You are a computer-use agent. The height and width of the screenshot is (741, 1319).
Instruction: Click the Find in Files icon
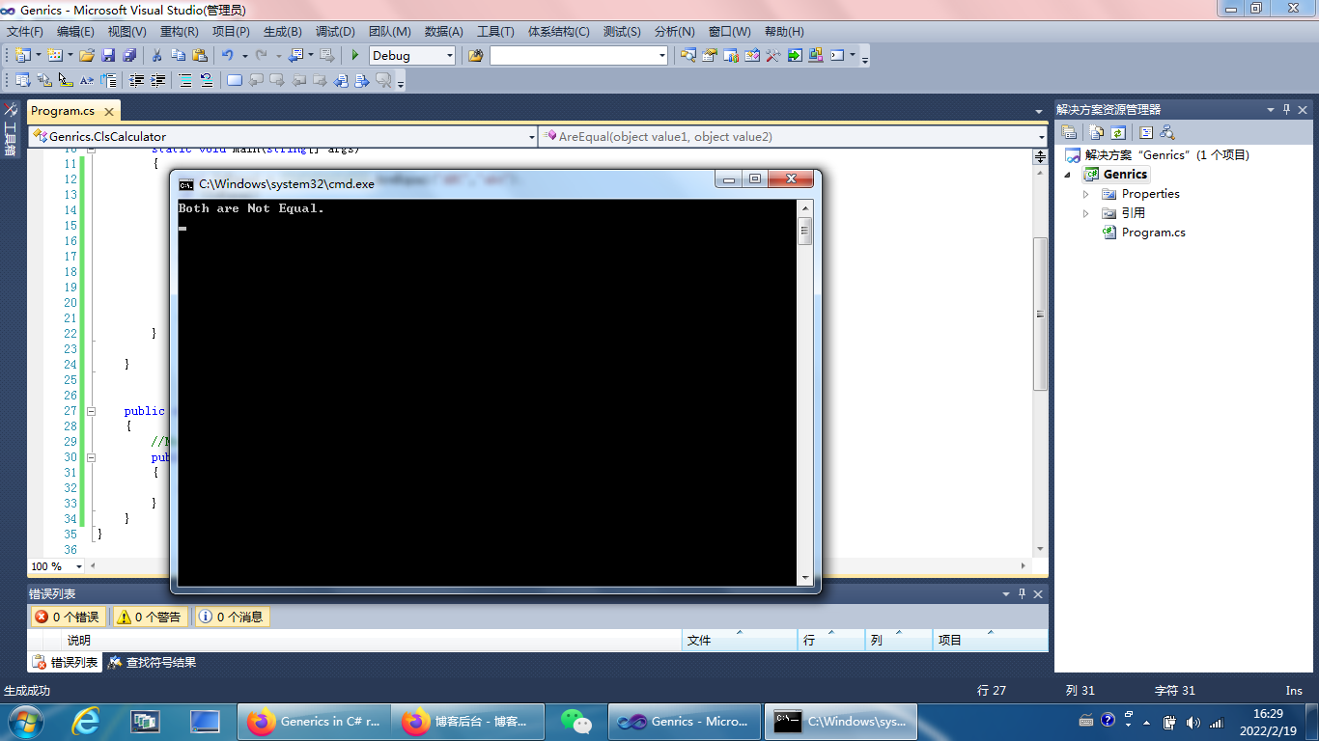pyautogui.click(x=475, y=55)
